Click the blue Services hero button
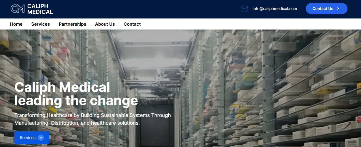The image size is (361, 147). click(32, 138)
